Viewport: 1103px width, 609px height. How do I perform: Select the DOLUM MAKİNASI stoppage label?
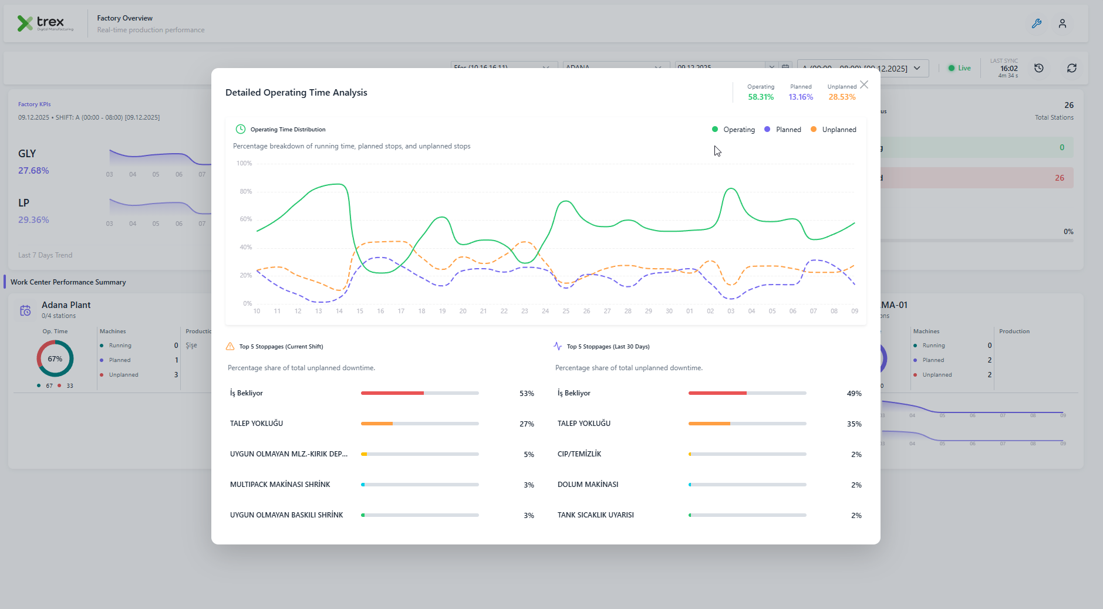tap(588, 485)
